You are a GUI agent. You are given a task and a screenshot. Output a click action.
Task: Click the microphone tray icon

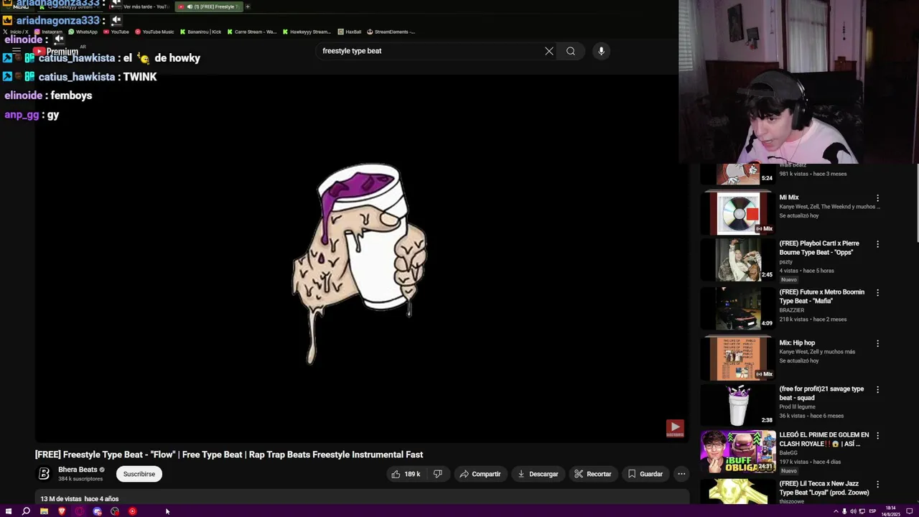tap(844, 511)
